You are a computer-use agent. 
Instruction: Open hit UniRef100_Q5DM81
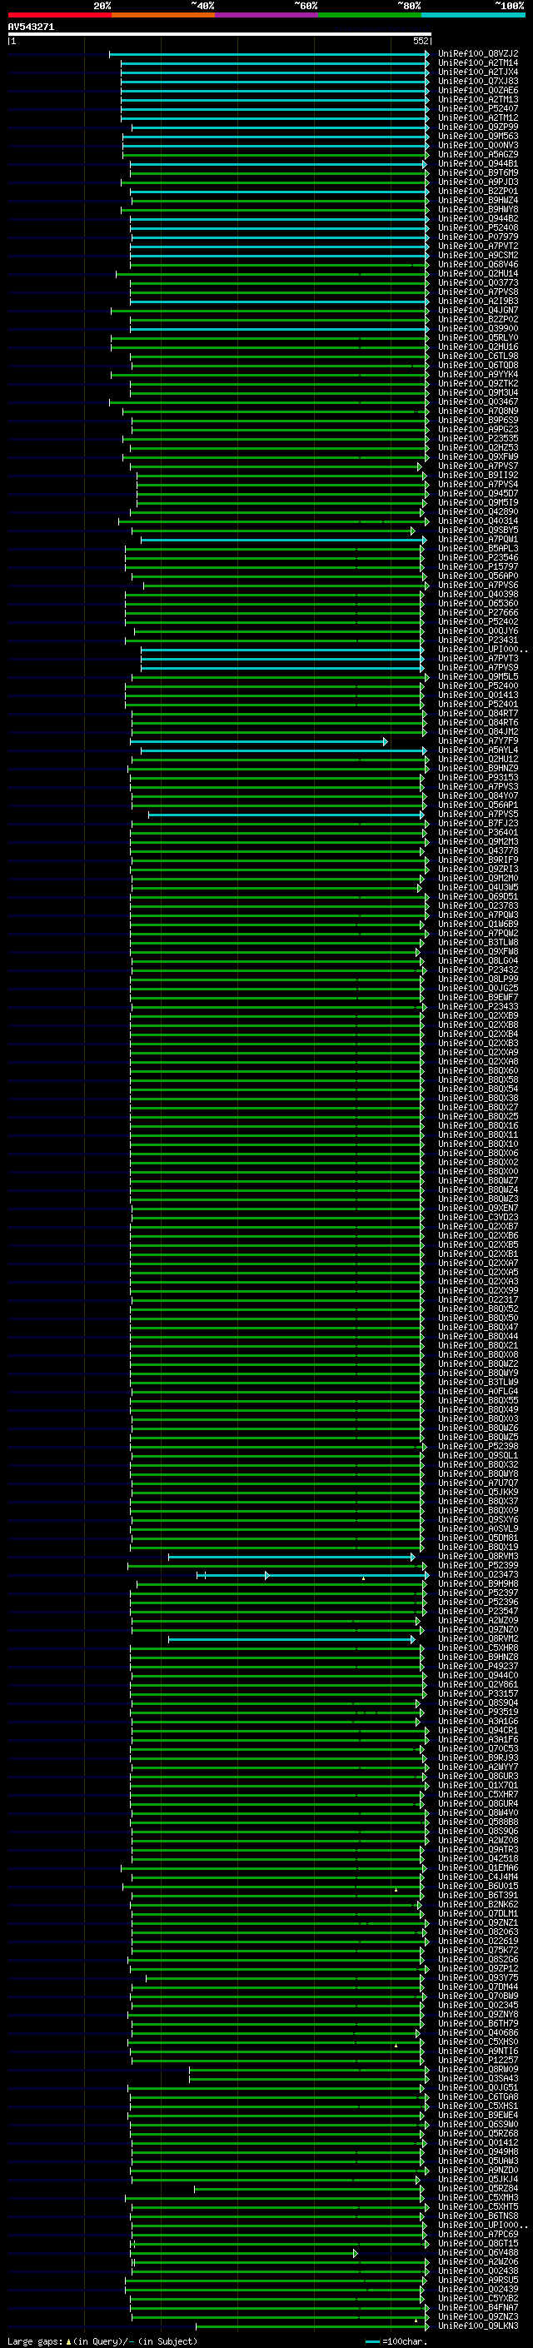point(478,1538)
